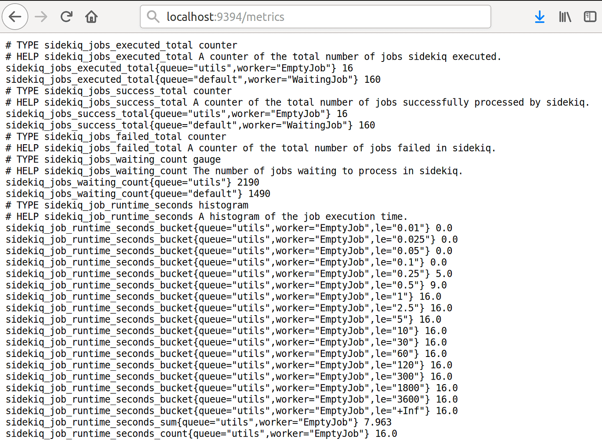Click the bucket line with le="2.5"
Image resolution: width=602 pixels, height=446 pixels.
229,308
